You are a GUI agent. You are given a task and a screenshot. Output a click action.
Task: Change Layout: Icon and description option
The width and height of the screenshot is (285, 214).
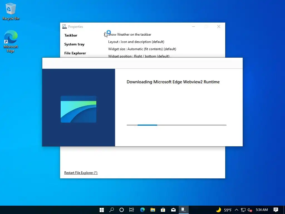(136, 42)
